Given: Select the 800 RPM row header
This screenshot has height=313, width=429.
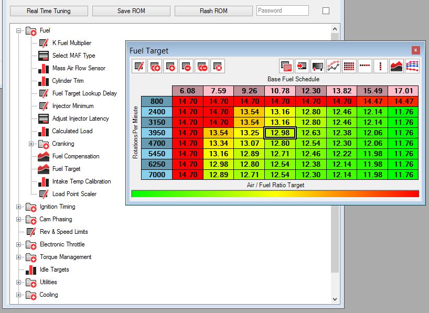Looking at the screenshot, I should [x=157, y=101].
